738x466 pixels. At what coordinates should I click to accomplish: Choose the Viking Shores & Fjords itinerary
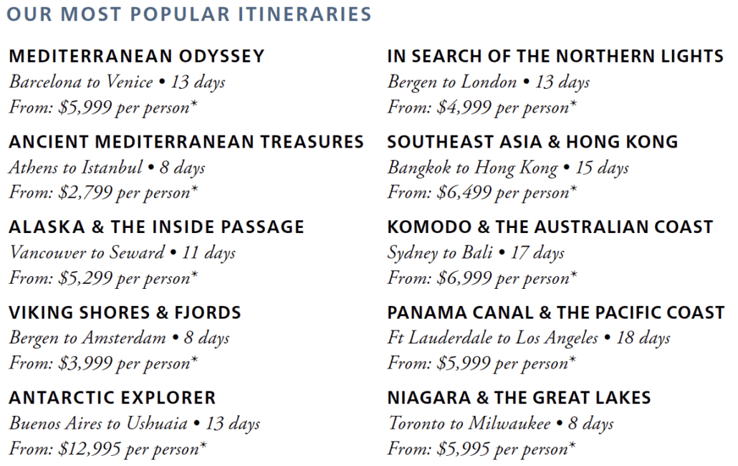pos(125,313)
